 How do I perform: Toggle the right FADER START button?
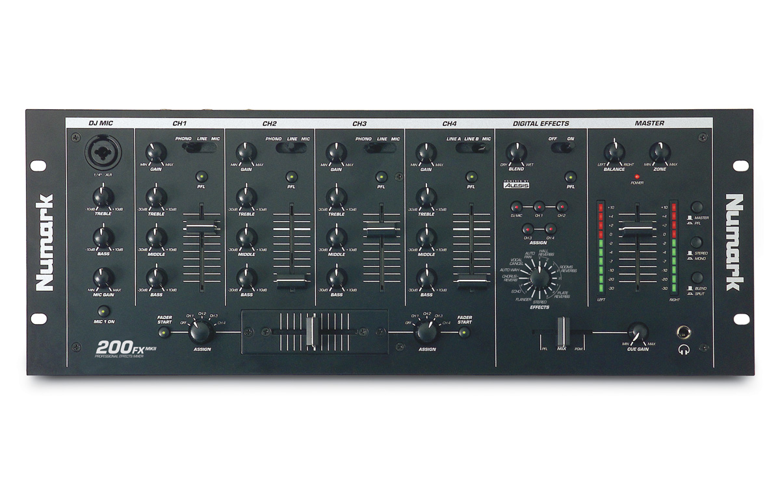tap(464, 332)
